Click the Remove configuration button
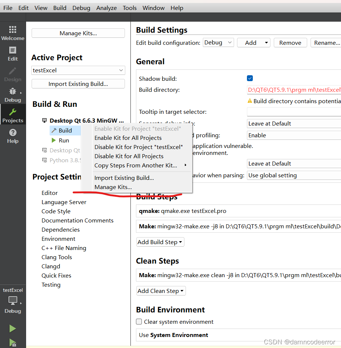The width and height of the screenshot is (341, 348). click(x=290, y=43)
